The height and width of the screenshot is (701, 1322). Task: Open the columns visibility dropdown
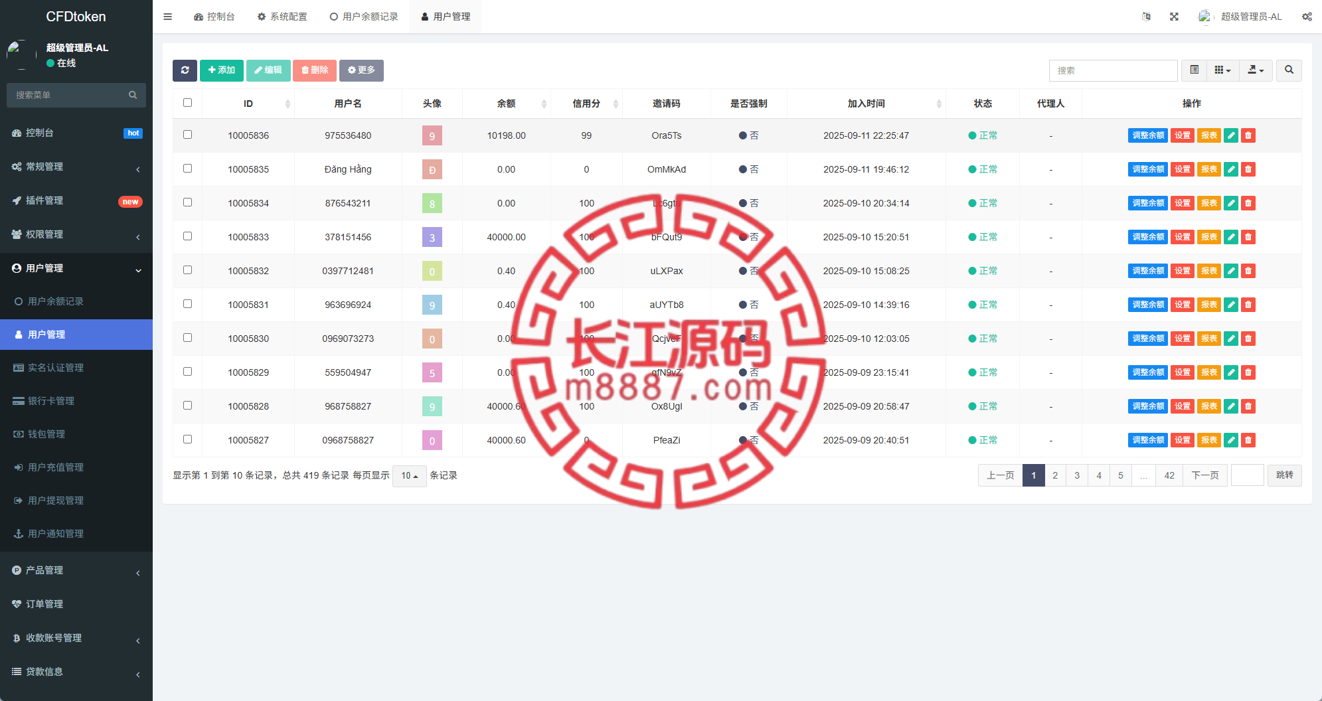[x=1222, y=70]
